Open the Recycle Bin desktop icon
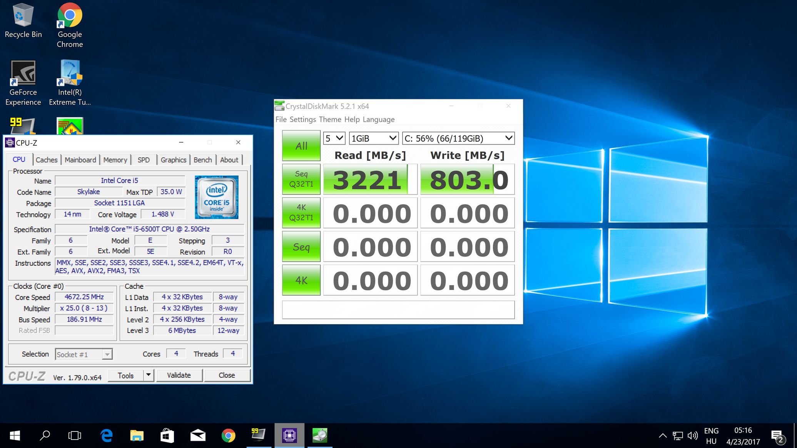Screen dimensions: 797x448 [x=23, y=21]
